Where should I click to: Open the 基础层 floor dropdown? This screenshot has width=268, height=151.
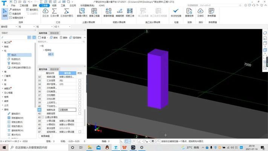click(17, 27)
